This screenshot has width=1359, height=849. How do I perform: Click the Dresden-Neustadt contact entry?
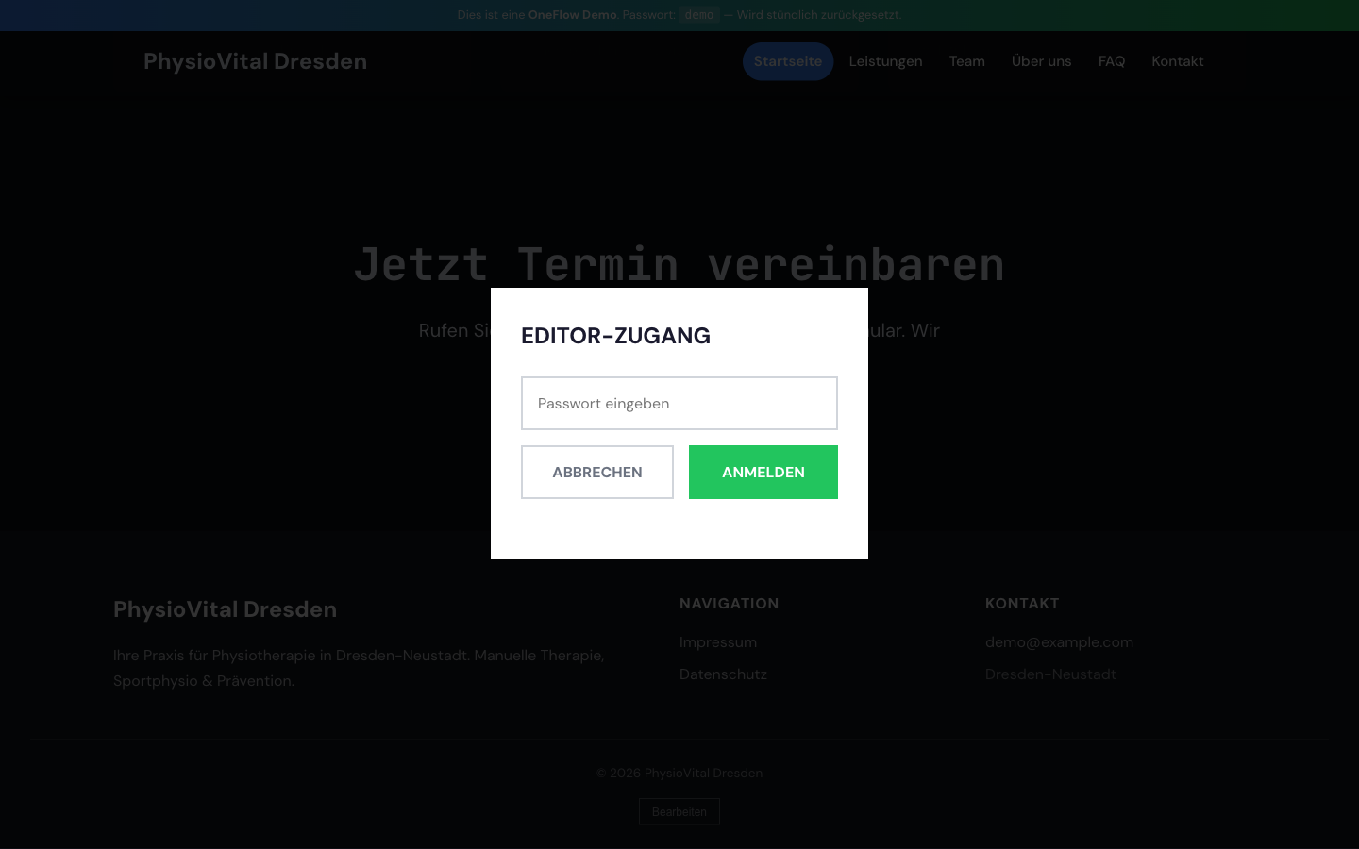[1050, 674]
